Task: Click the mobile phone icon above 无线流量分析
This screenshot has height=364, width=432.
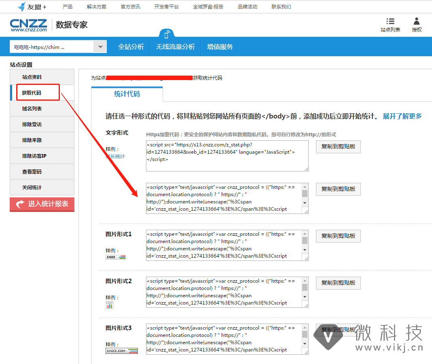Action: tap(166, 35)
